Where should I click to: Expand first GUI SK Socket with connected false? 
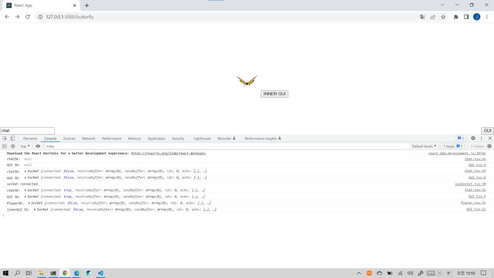(x=25, y=177)
